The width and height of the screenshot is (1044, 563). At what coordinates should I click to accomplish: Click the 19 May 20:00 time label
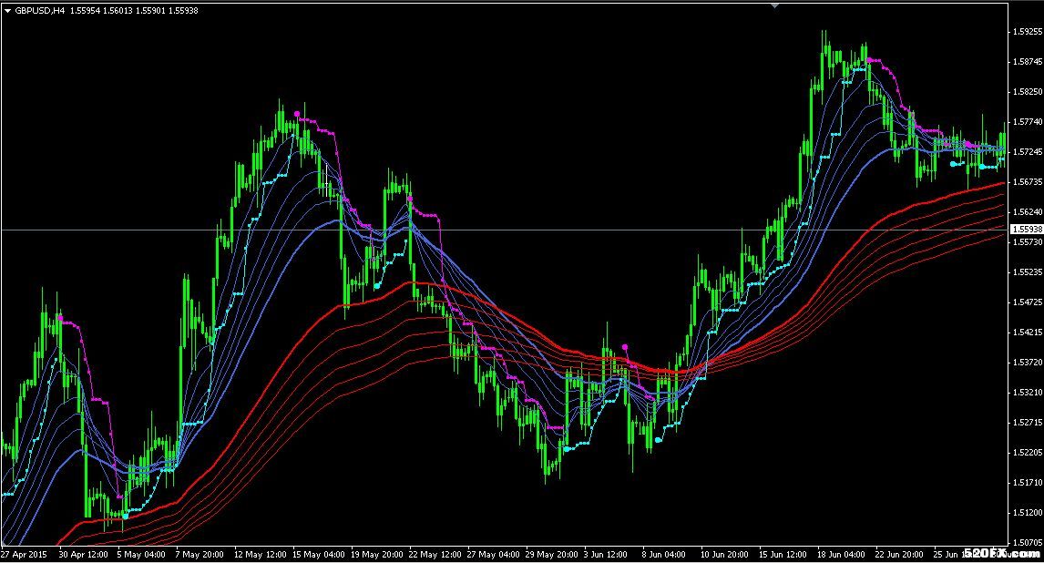click(x=377, y=555)
